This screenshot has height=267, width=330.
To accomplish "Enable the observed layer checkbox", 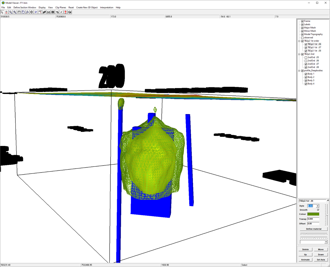I will [x=302, y=38].
